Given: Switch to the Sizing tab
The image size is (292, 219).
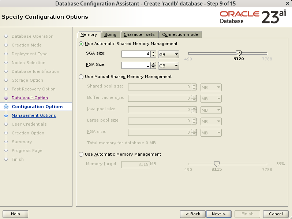Looking at the screenshot, I should click(x=111, y=34).
